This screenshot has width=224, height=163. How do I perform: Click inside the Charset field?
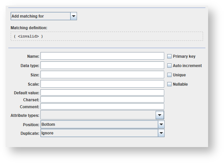point(102,100)
